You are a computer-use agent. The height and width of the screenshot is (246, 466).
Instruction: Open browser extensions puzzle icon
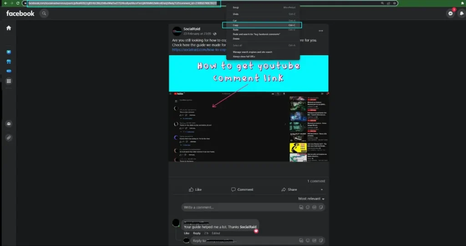(x=462, y=3)
